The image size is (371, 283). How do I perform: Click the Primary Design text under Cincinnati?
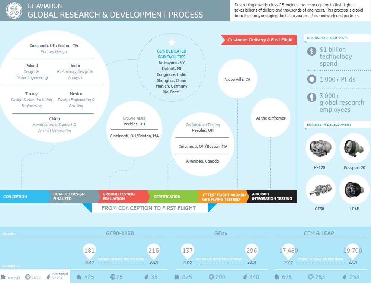pos(54,51)
